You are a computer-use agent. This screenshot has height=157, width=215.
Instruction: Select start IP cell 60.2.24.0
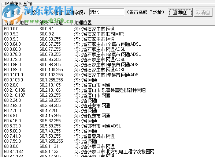[x=12, y=100]
